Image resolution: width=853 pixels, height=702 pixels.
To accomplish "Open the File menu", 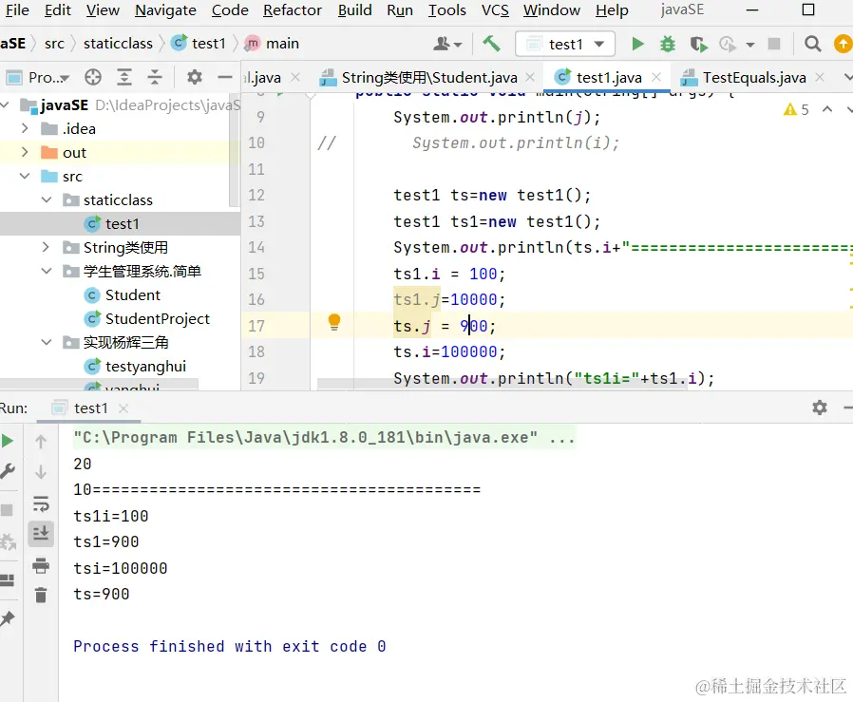I will [x=17, y=10].
